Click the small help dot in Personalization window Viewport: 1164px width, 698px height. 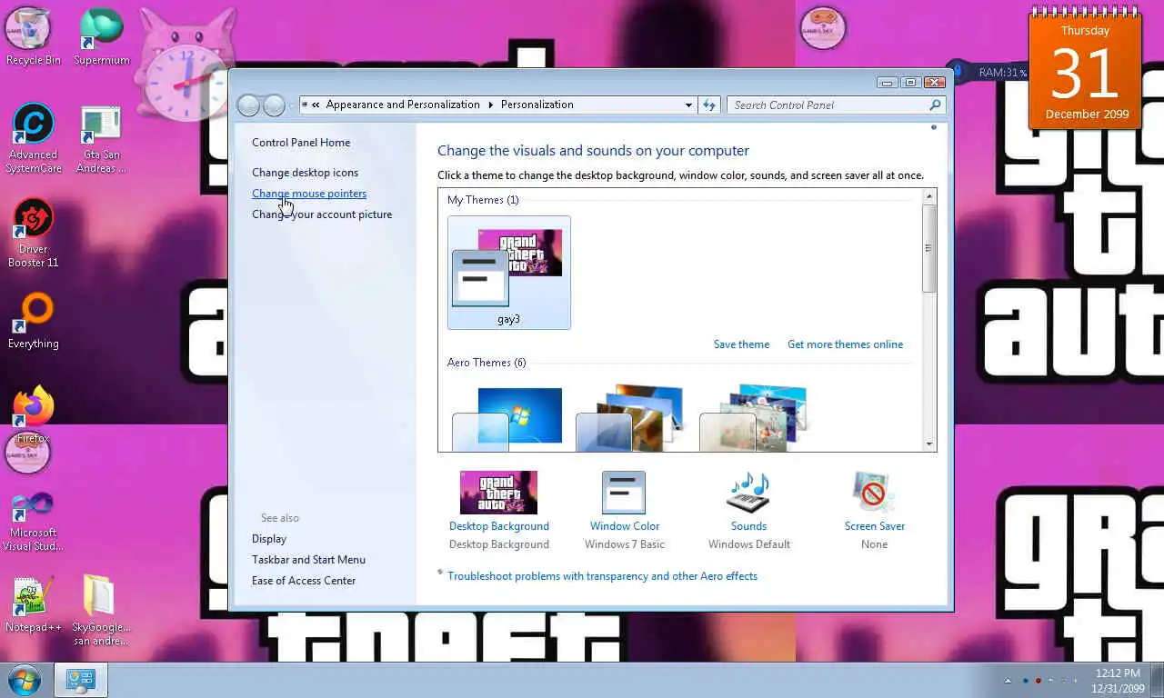pos(933,127)
